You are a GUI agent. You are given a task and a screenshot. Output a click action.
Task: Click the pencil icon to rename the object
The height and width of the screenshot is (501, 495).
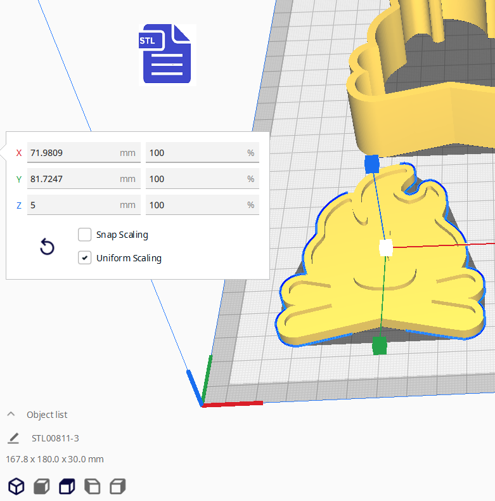(x=13, y=438)
